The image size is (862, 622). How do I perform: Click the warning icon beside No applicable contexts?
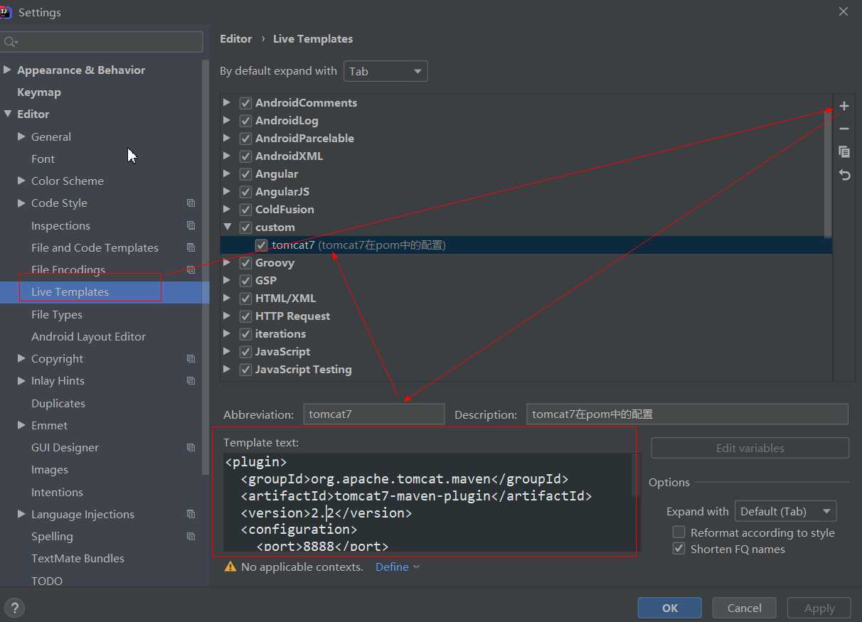coord(230,567)
